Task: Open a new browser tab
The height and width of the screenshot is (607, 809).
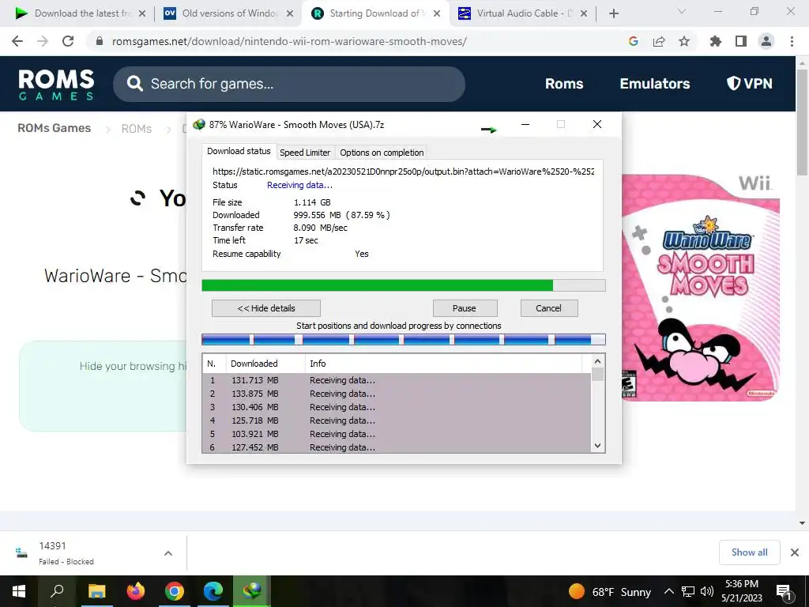Action: (x=613, y=13)
